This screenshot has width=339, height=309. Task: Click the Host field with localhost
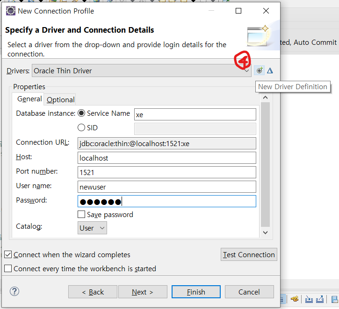point(166,158)
